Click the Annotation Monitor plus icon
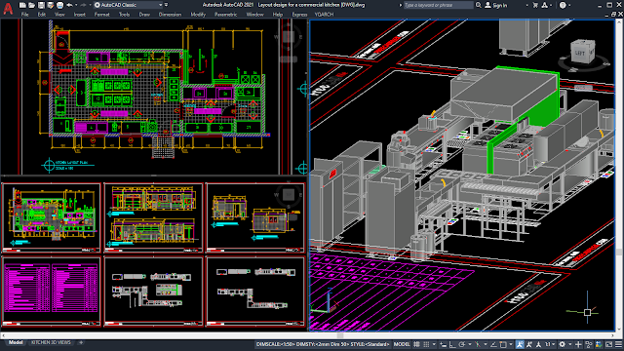Image resolution: width=624 pixels, height=351 pixels. click(x=578, y=344)
